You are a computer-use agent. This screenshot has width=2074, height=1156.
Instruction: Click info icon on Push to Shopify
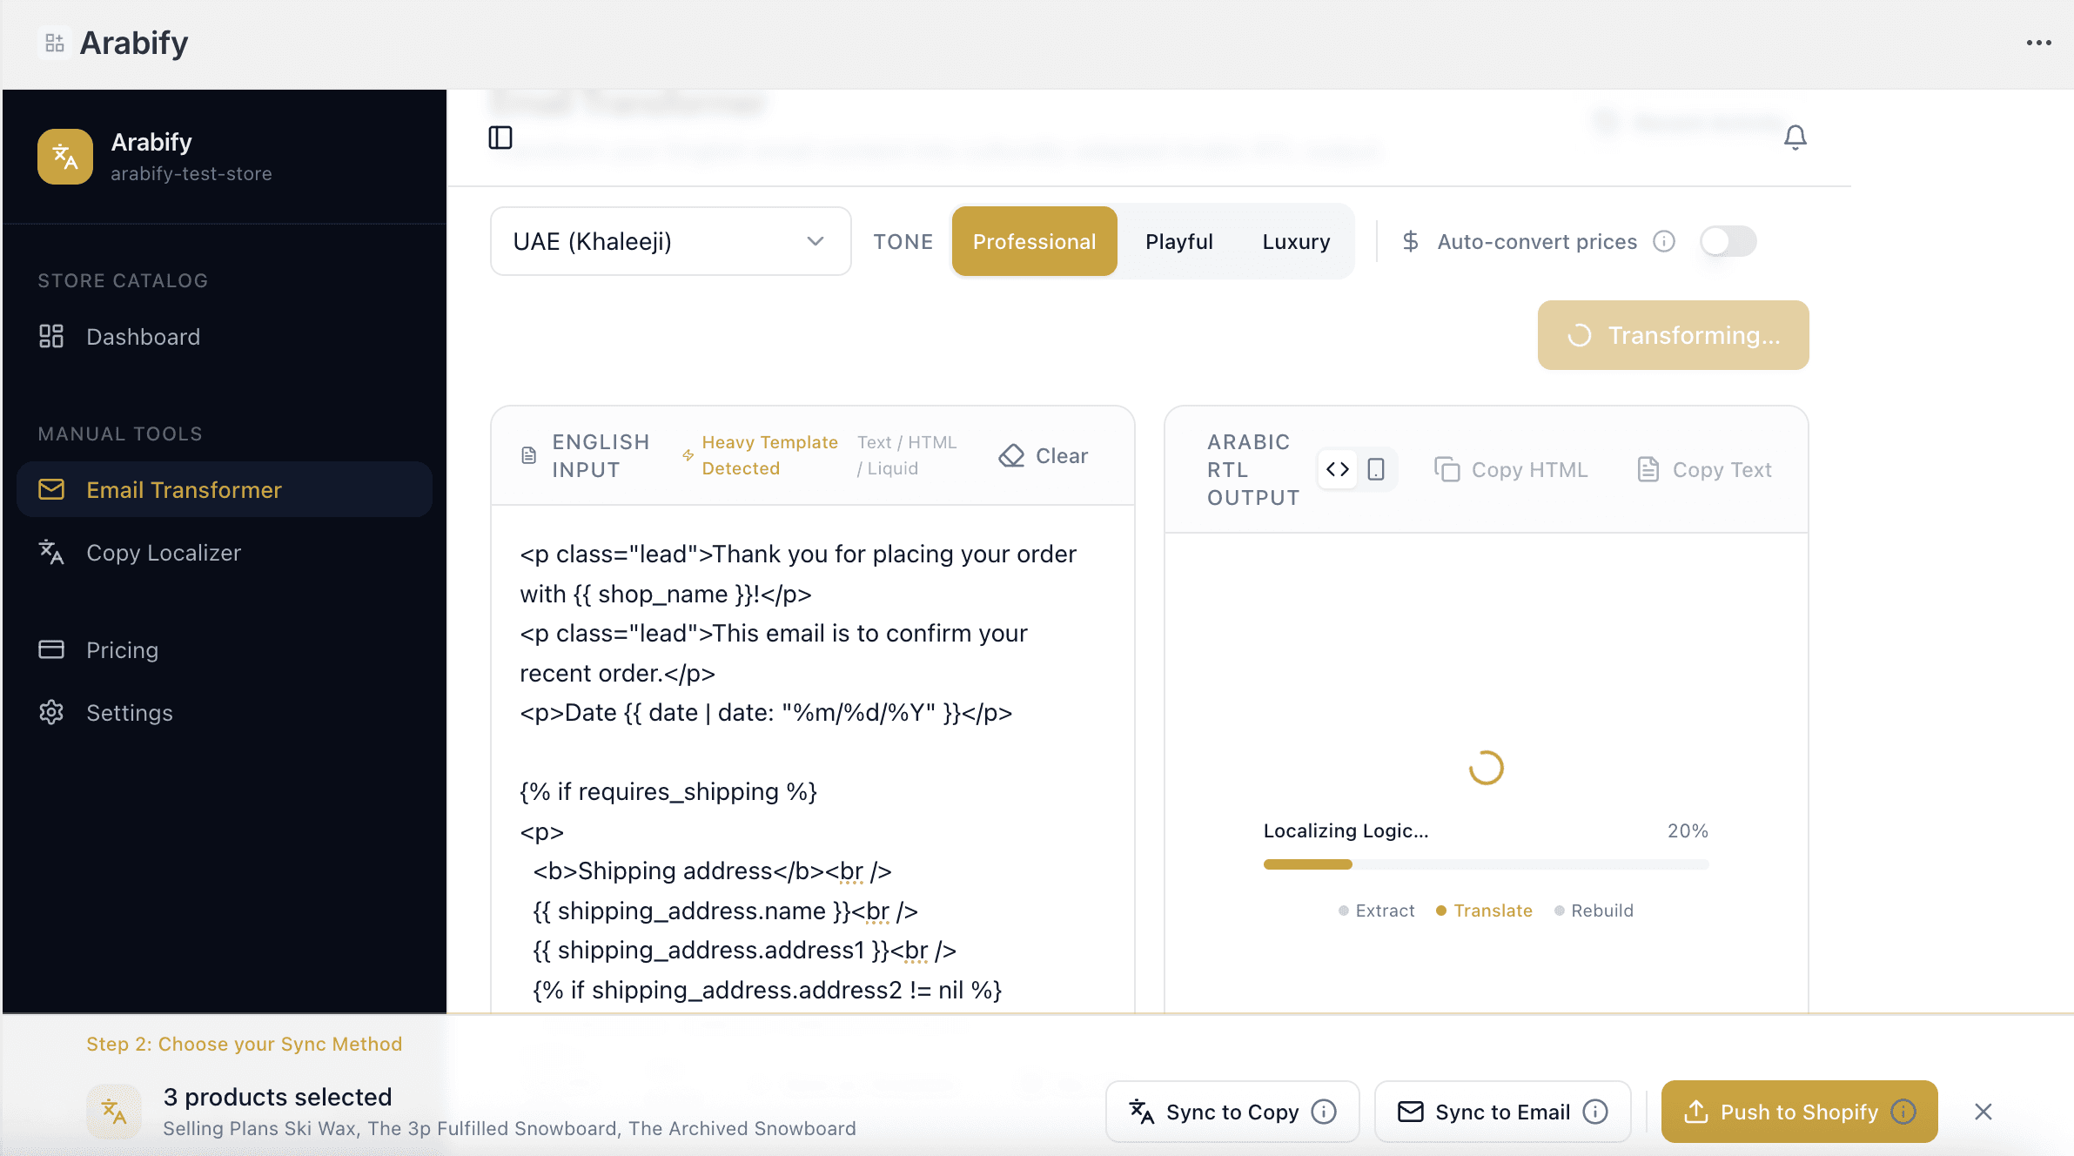tap(1903, 1112)
